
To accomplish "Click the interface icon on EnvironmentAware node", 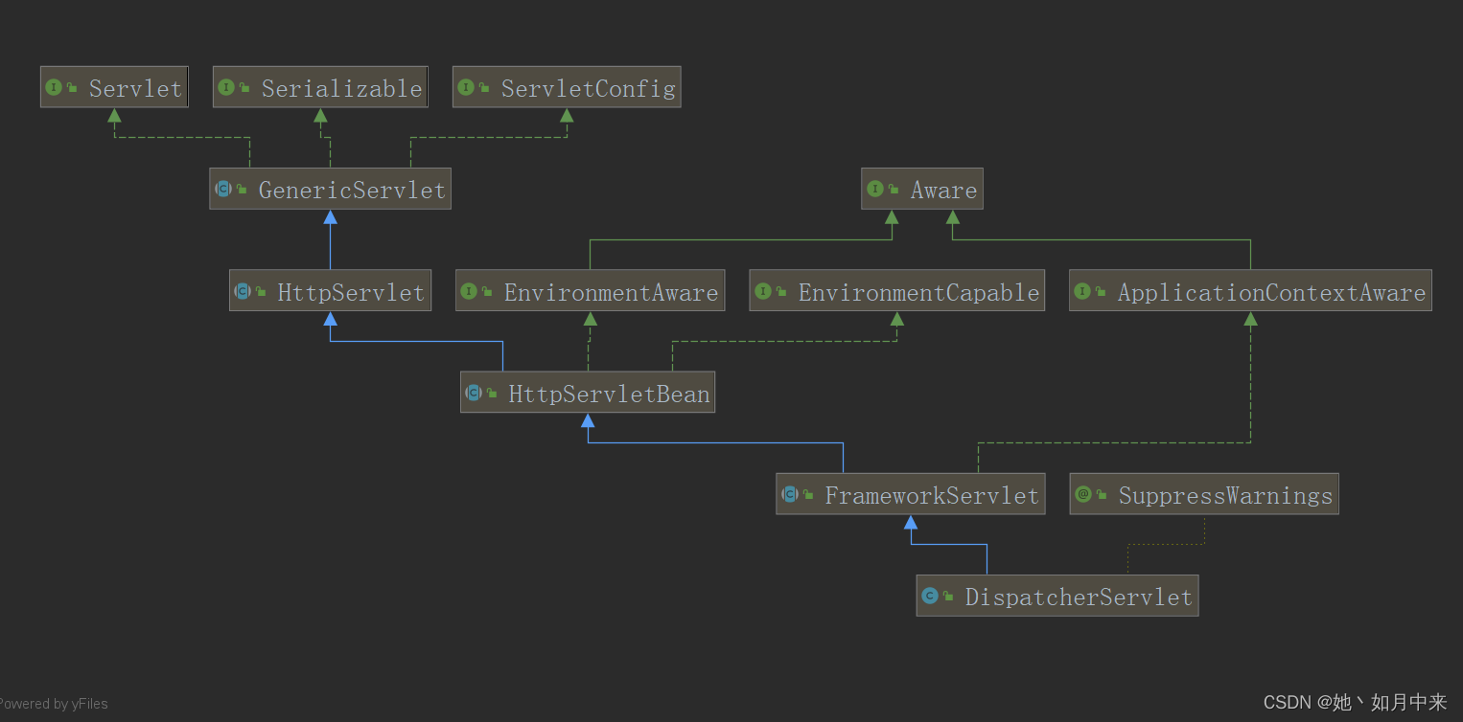I will (x=469, y=290).
